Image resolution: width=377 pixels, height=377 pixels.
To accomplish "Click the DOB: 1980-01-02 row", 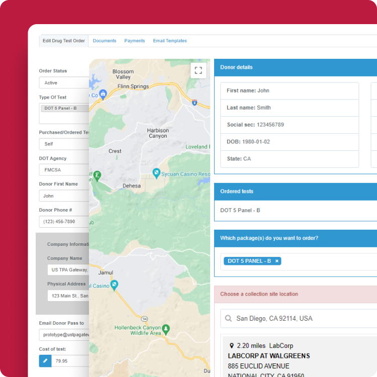I will (x=290, y=142).
